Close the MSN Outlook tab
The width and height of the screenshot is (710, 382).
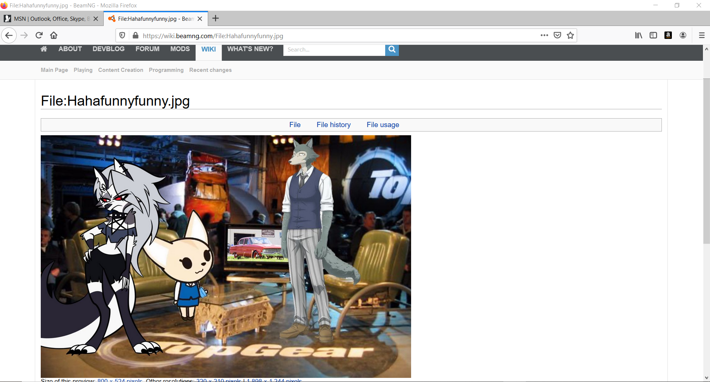pos(96,19)
